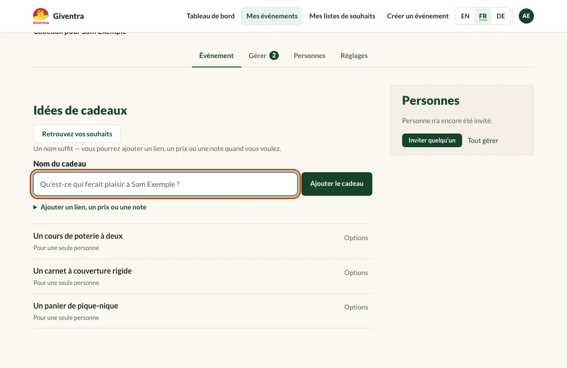The width and height of the screenshot is (567, 368).
Task: Select gift title Un panier de pique-nique
Action: pos(76,306)
